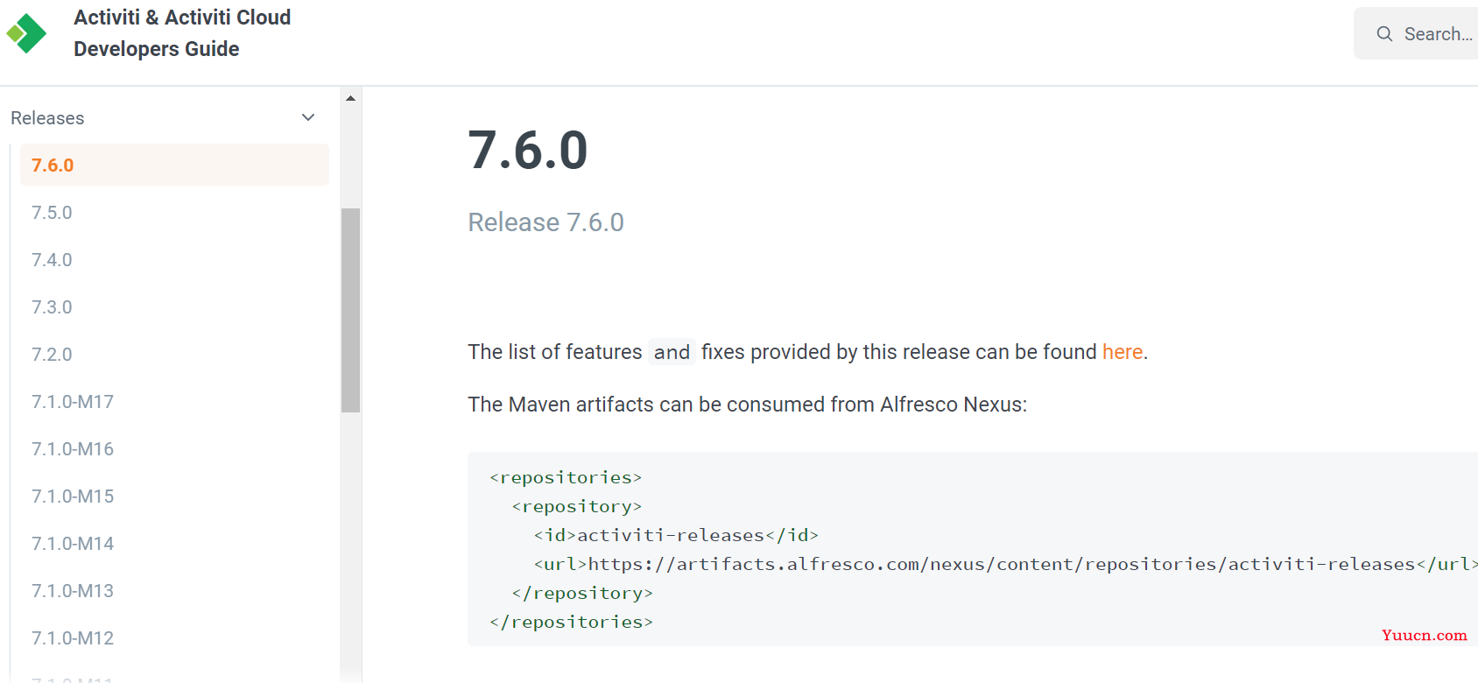
Task: Open the Releases sidebar heading
Action: (x=47, y=118)
